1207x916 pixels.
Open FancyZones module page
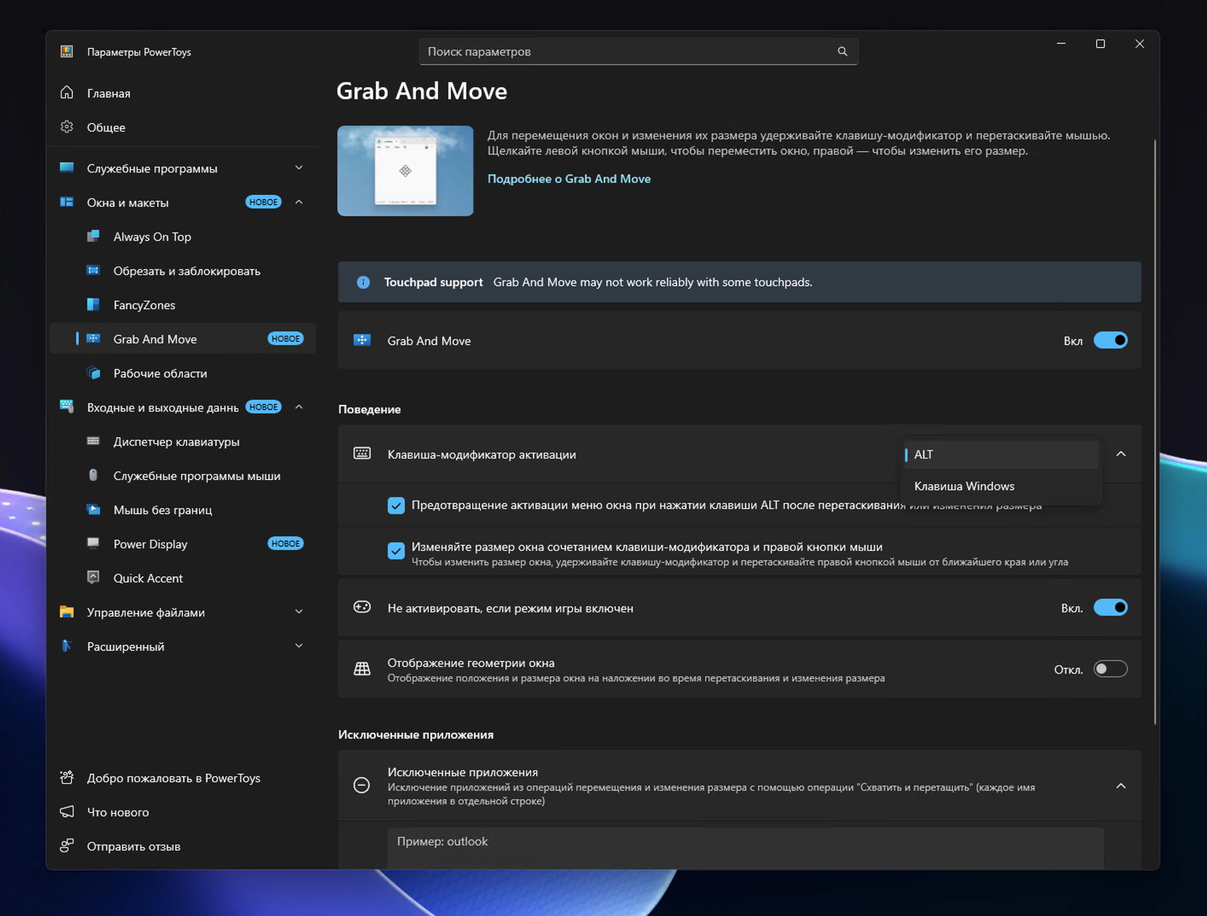144,305
